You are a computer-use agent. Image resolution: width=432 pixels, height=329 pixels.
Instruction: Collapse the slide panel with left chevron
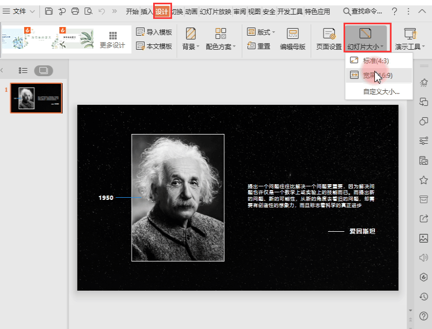click(x=2, y=70)
